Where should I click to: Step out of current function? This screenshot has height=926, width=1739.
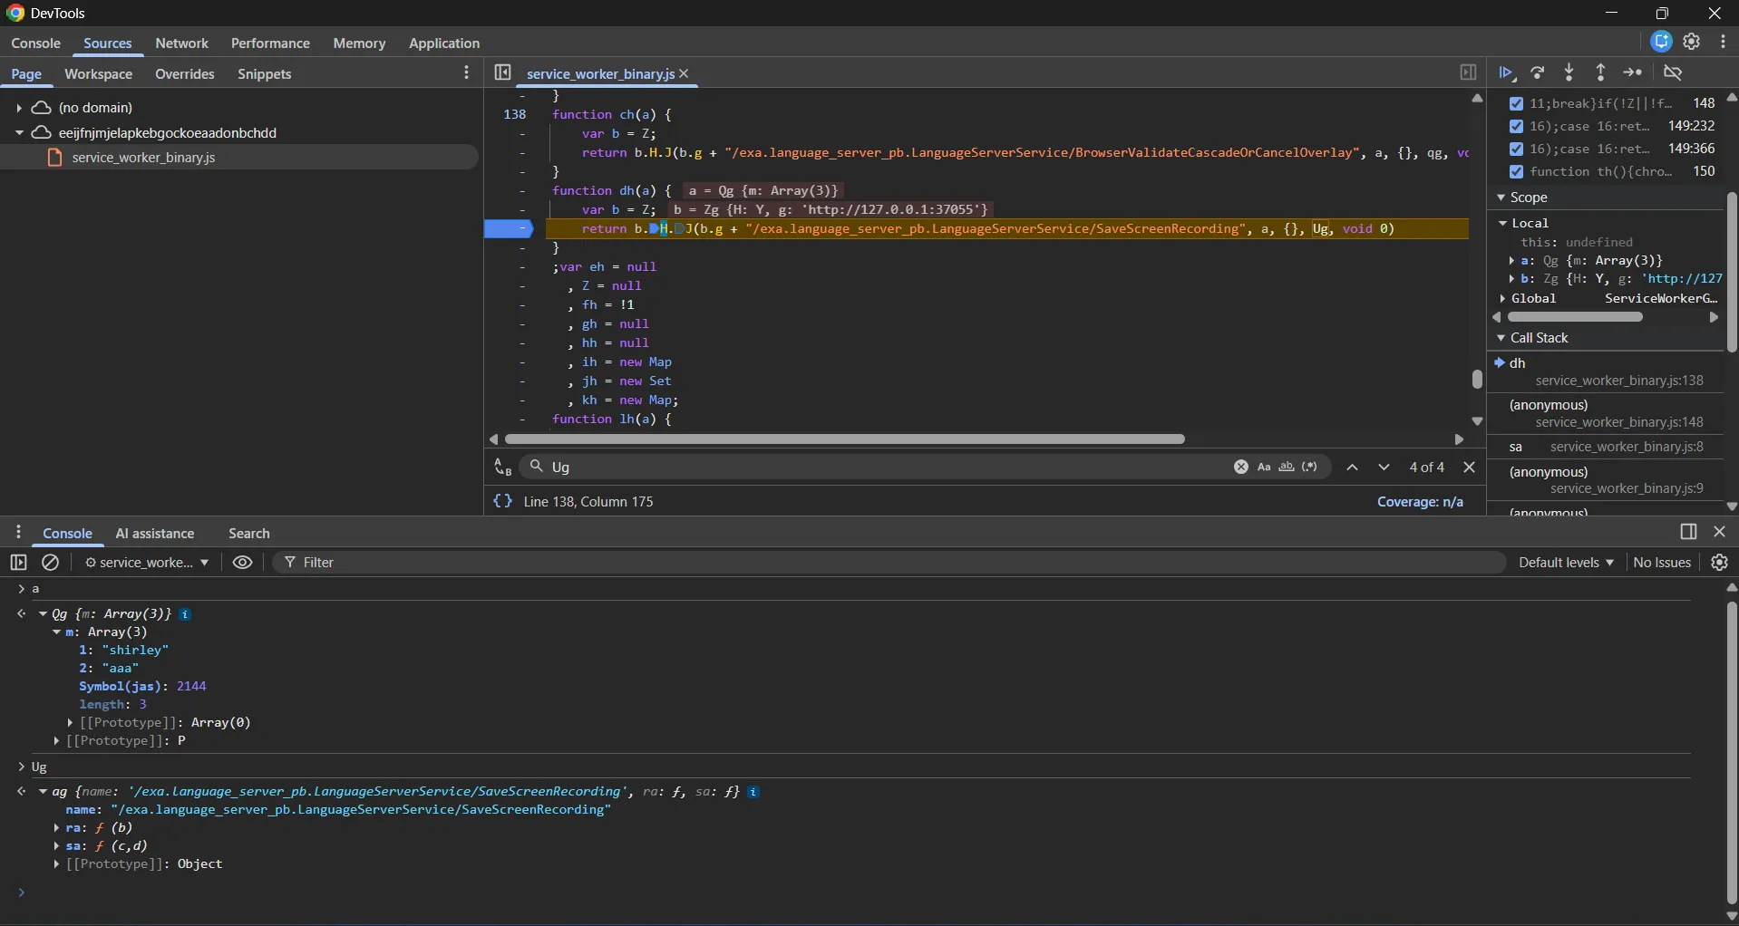tap(1601, 73)
